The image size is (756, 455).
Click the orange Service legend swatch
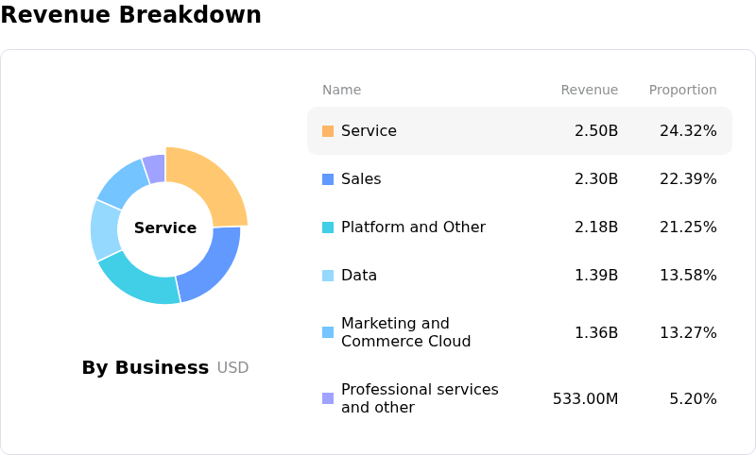[x=328, y=131]
